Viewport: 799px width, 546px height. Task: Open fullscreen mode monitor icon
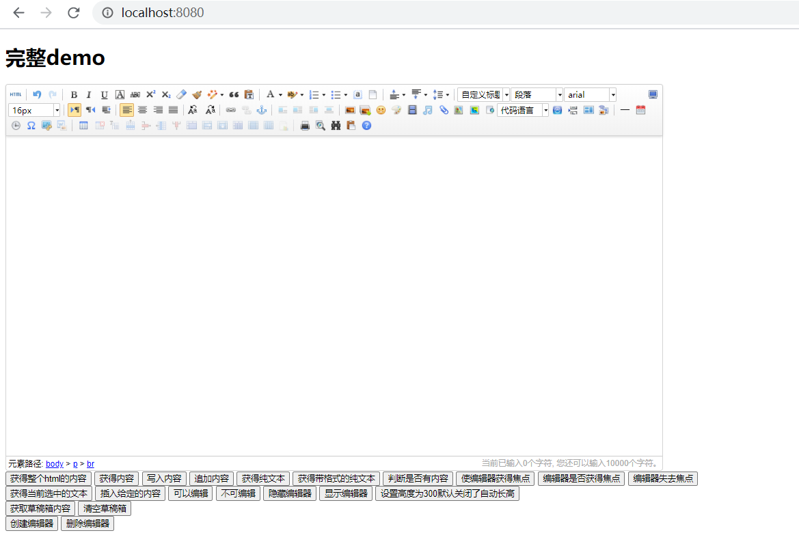653,95
